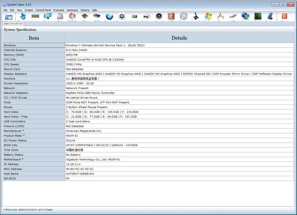The height and width of the screenshot is (215, 297).
Task: Click the clock toolbar icon
Action: pos(184,16)
